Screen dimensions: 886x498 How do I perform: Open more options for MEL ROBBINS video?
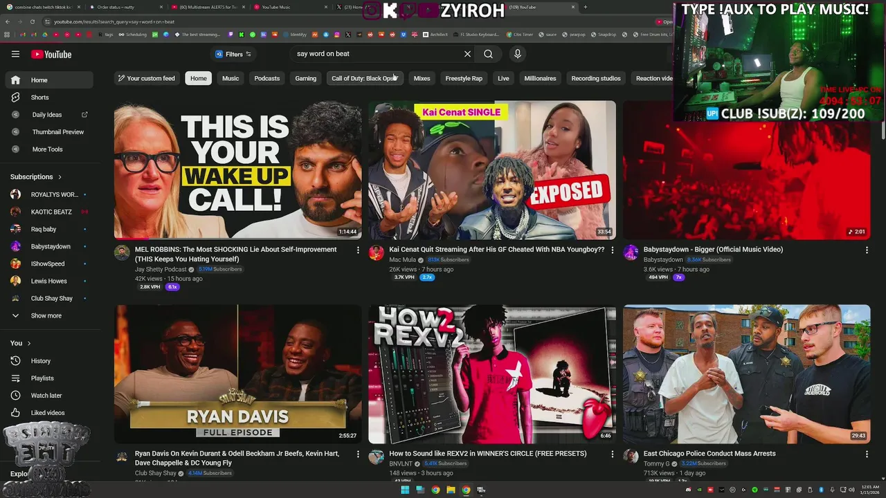(x=358, y=250)
